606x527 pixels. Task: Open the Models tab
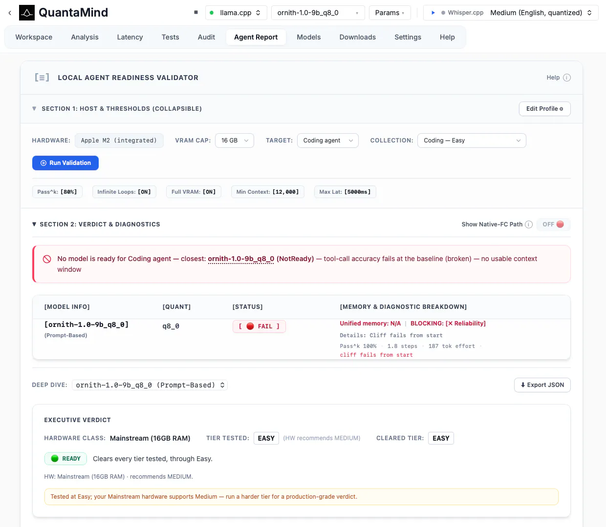[x=309, y=37]
